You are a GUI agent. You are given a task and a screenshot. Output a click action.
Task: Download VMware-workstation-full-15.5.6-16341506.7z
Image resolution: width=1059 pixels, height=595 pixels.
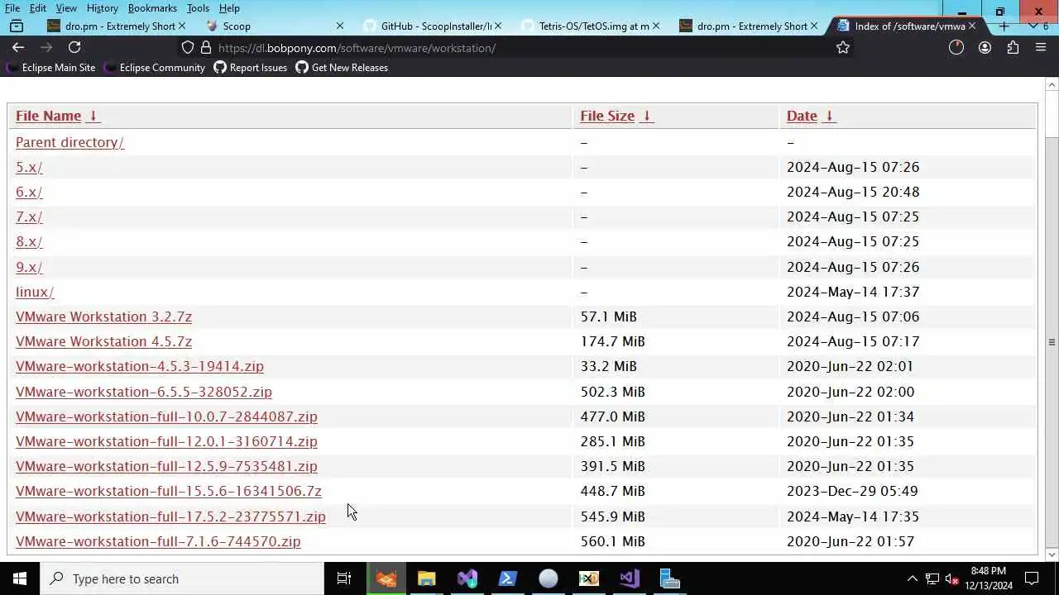tap(169, 491)
